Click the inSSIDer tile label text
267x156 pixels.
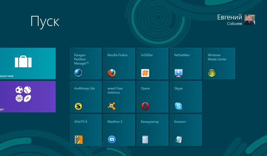click(147, 55)
